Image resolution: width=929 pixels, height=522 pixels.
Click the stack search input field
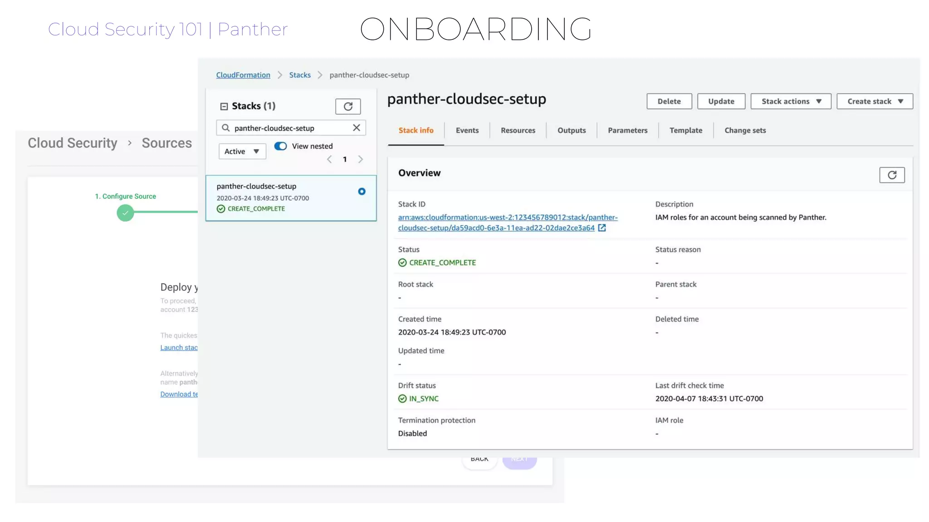(x=291, y=128)
